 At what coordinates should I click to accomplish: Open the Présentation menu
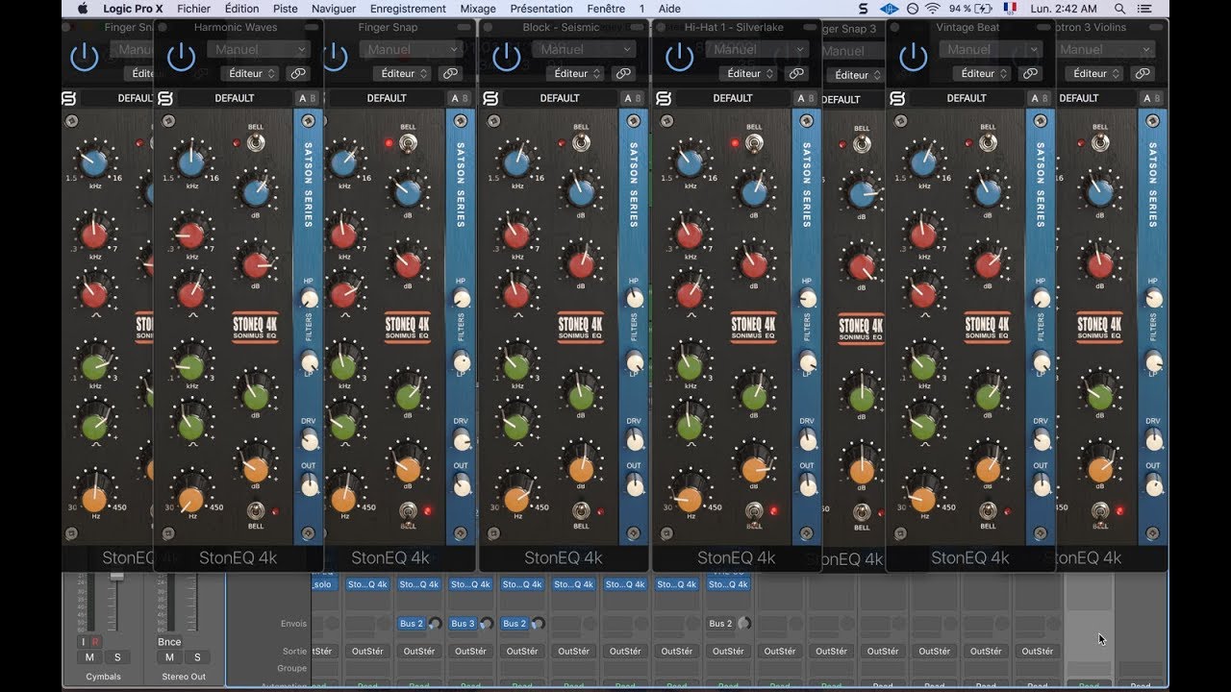541,9
